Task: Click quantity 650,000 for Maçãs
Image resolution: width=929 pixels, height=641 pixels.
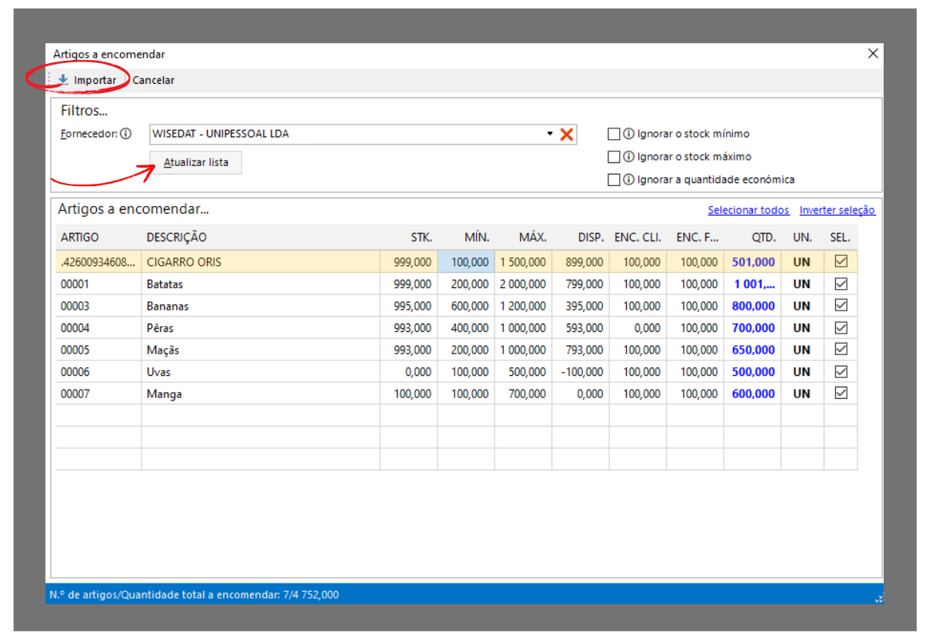Action: point(753,350)
